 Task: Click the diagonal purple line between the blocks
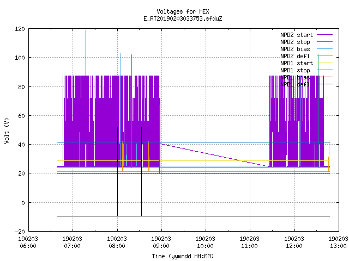coord(214,154)
